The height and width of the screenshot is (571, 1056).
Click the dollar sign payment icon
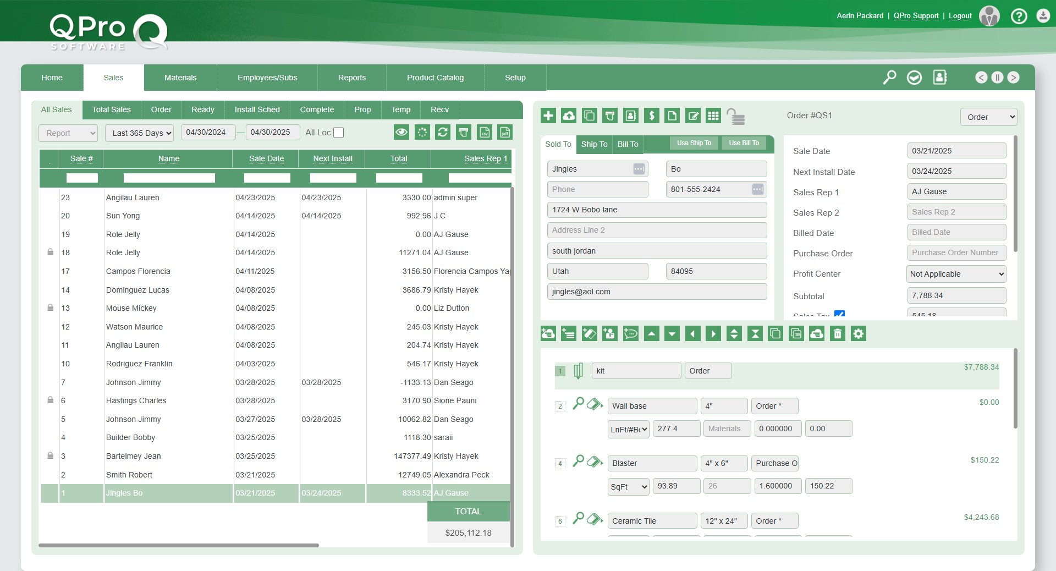click(x=652, y=116)
